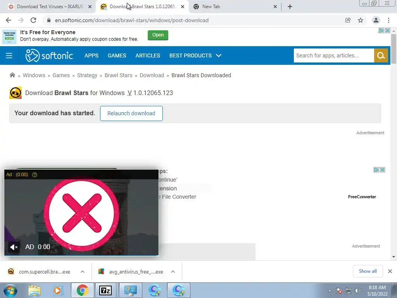Image resolution: width=397 pixels, height=298 pixels.
Task: Click the browser forward arrow
Action: coord(21,20)
